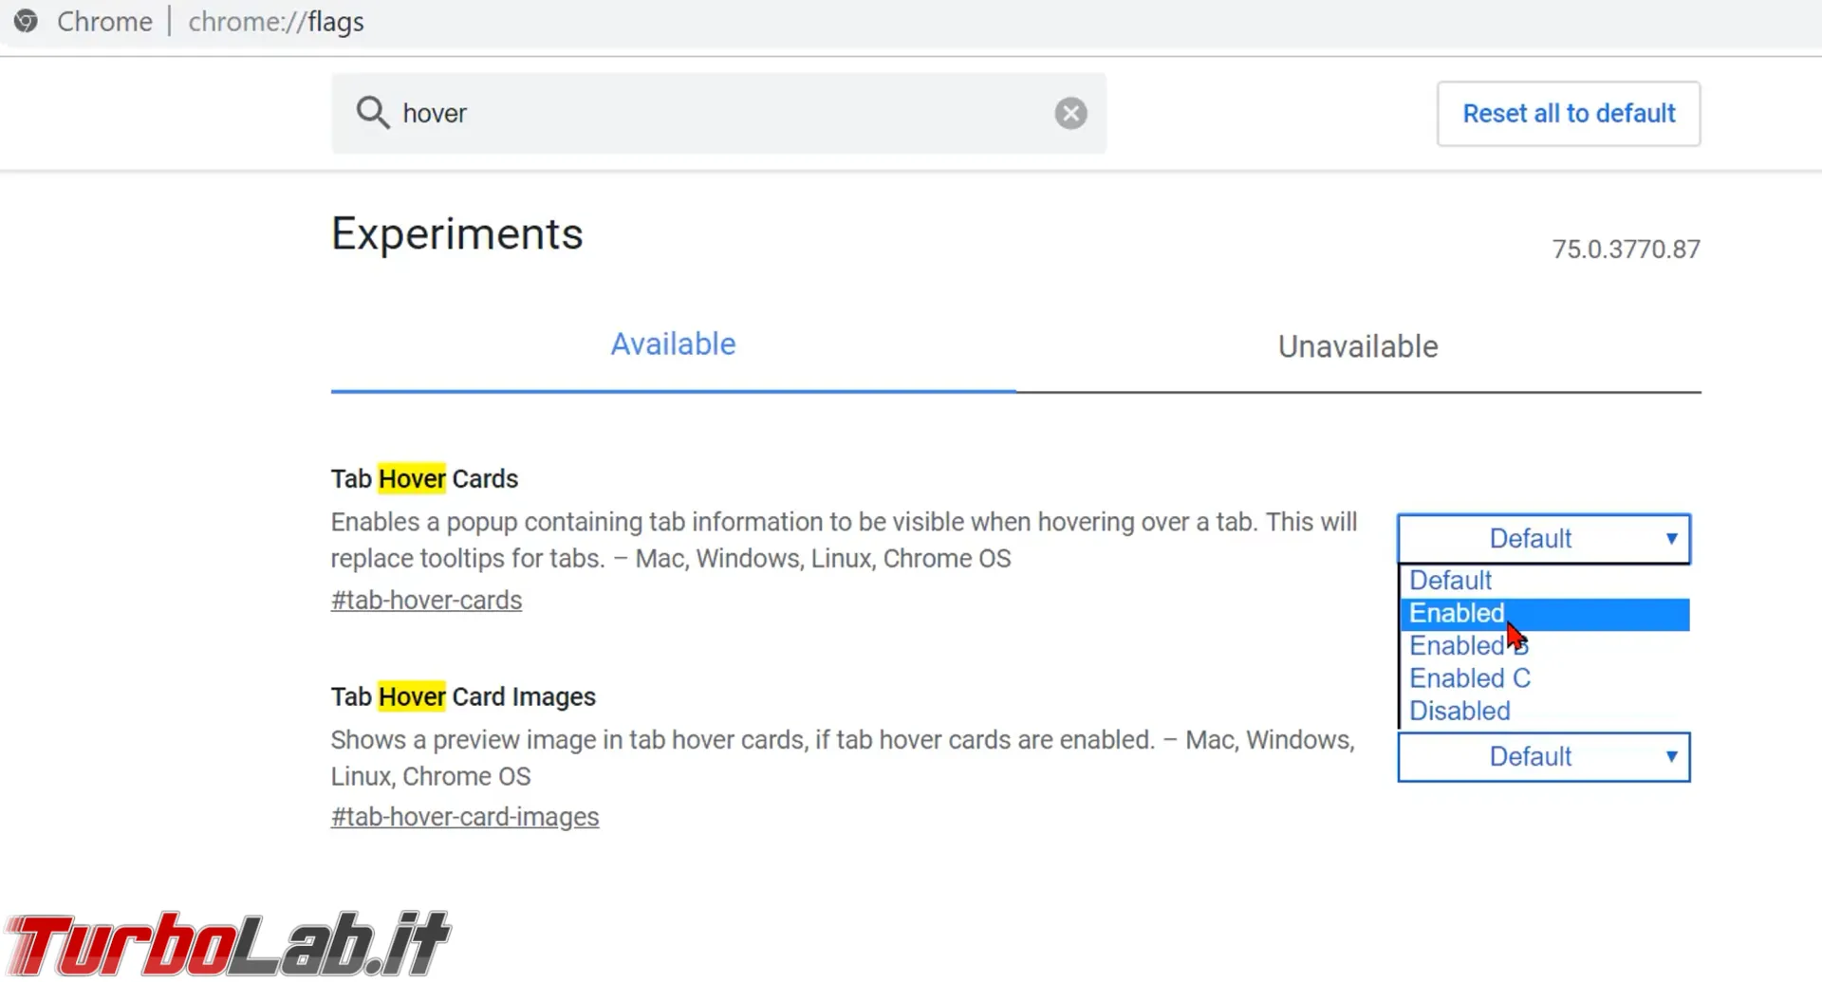The width and height of the screenshot is (1822, 982).
Task: Open the #tab-hover-cards link
Action: [x=426, y=601]
